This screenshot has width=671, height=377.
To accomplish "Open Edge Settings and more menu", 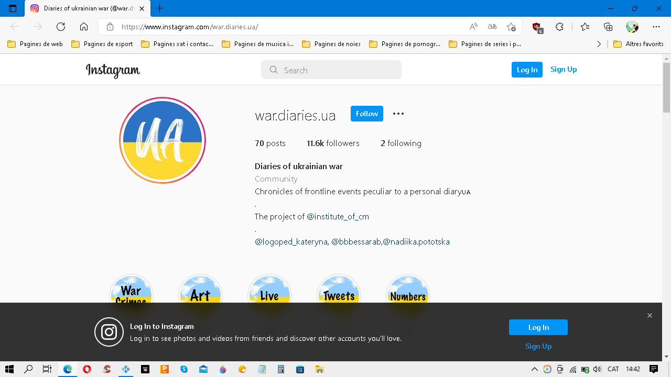I will point(656,27).
